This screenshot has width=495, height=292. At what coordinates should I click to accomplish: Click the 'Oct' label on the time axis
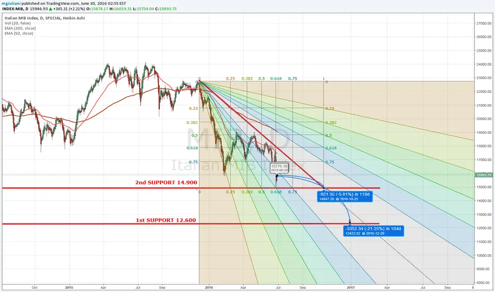pyautogui.click(x=35, y=288)
